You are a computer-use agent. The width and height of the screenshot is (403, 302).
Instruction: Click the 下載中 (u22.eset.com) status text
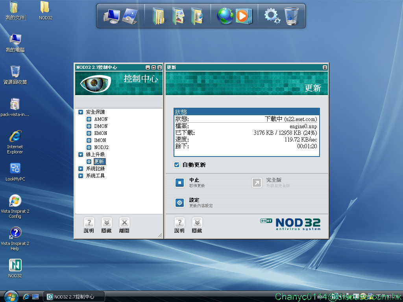click(x=291, y=119)
